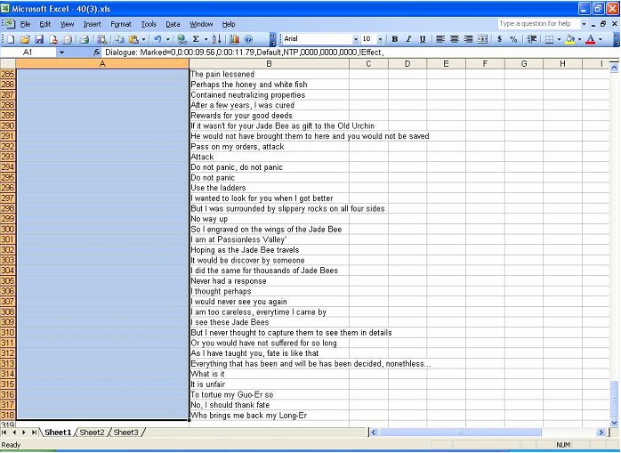The width and height of the screenshot is (621, 453).
Task: Open the Paste options arrow
Action: pyautogui.click(x=143, y=39)
